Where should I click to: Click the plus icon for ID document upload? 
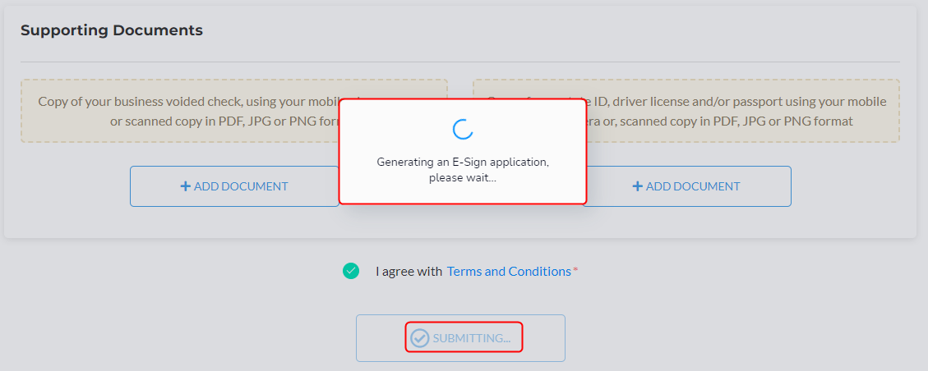[x=637, y=186]
